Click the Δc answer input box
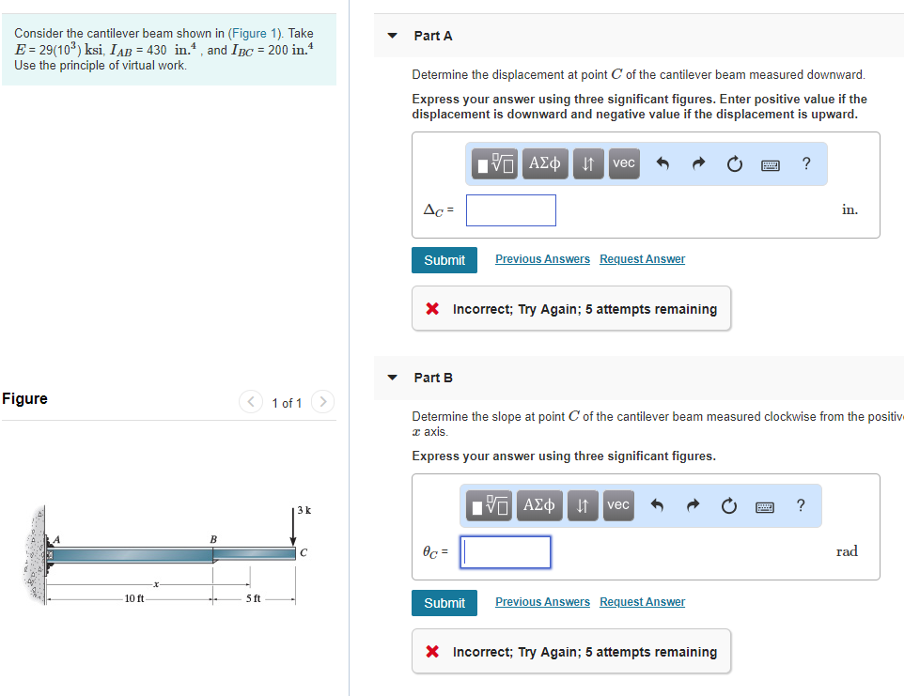904x696 pixels. click(510, 210)
